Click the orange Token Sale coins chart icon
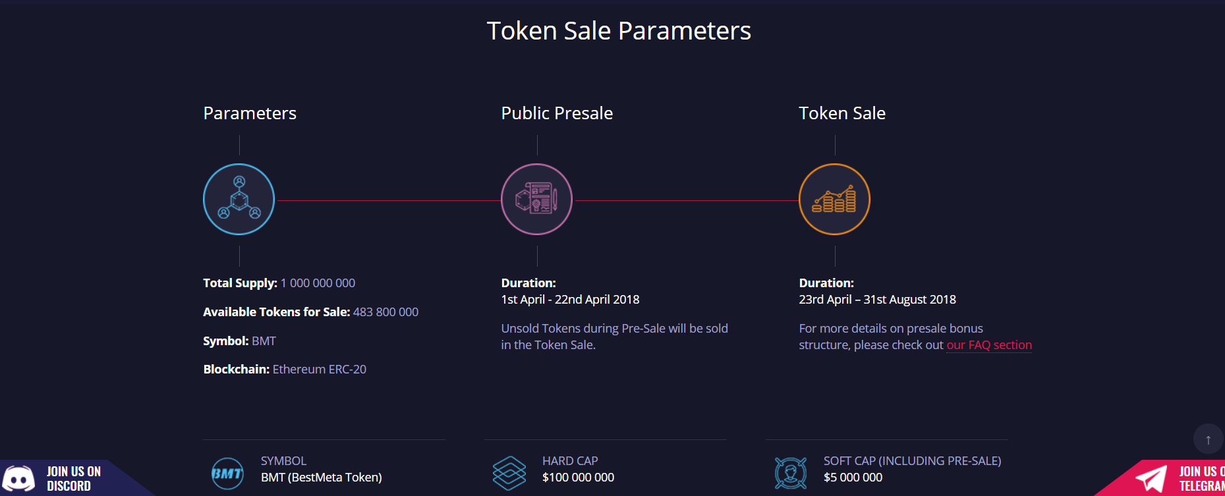This screenshot has width=1225, height=496. [x=834, y=199]
